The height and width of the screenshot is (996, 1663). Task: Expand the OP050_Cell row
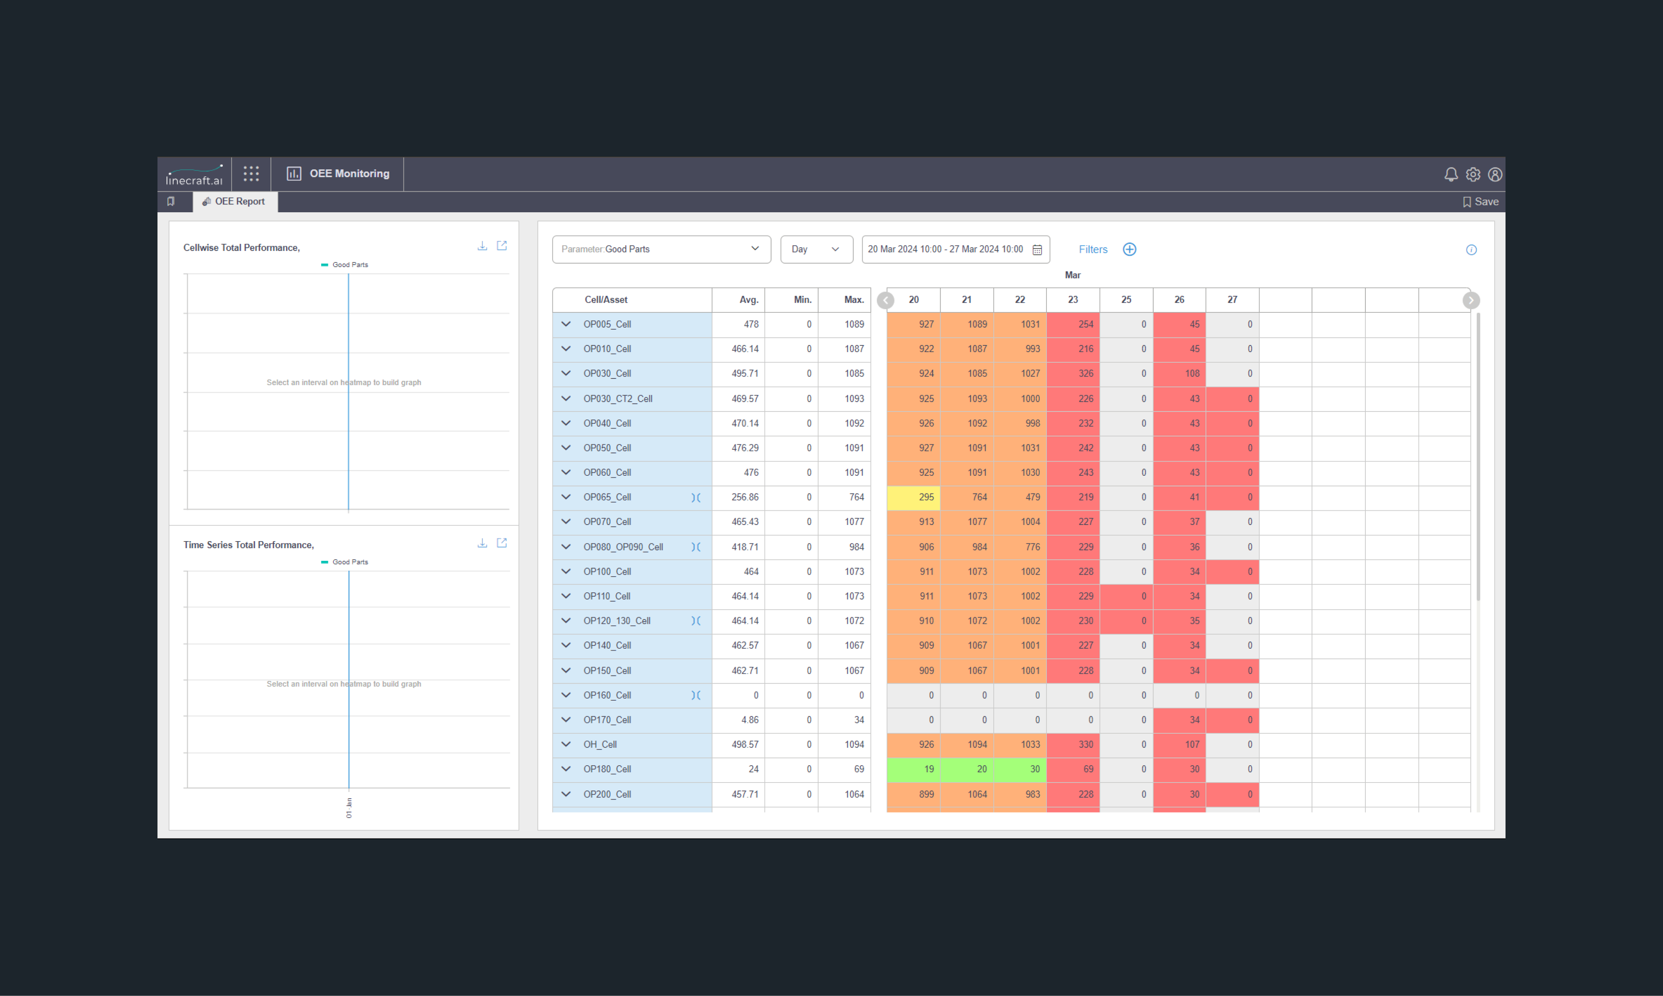coord(566,448)
